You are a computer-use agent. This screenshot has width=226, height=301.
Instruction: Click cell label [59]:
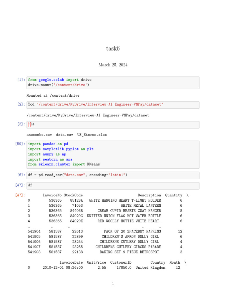pyautogui.click(x=20, y=144)
